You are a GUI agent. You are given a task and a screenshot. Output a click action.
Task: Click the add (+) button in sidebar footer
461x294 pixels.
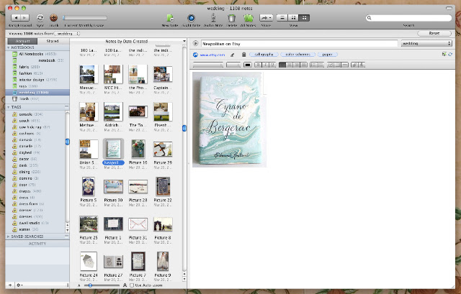pyautogui.click(x=10, y=285)
